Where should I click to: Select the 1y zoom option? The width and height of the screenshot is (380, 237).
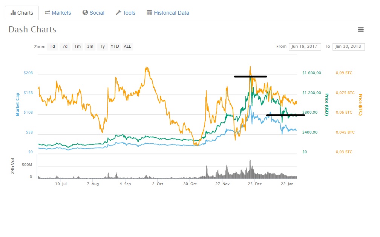coord(103,46)
